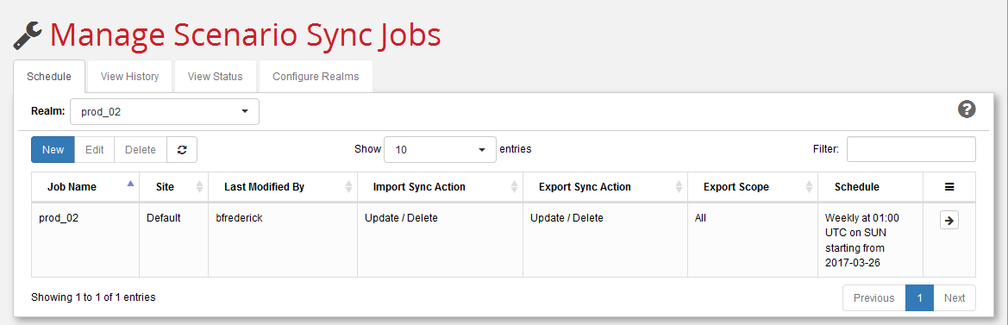Screen dimensions: 1008x325
Task: Click the Next page button
Action: click(x=955, y=298)
